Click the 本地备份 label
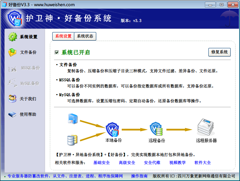The width and height of the screenshot is (240, 181). click(113, 140)
